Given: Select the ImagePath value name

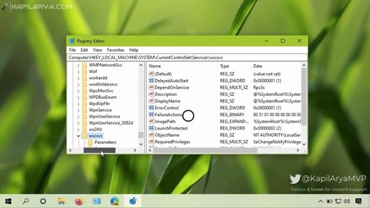Looking at the screenshot, I should [165, 121].
